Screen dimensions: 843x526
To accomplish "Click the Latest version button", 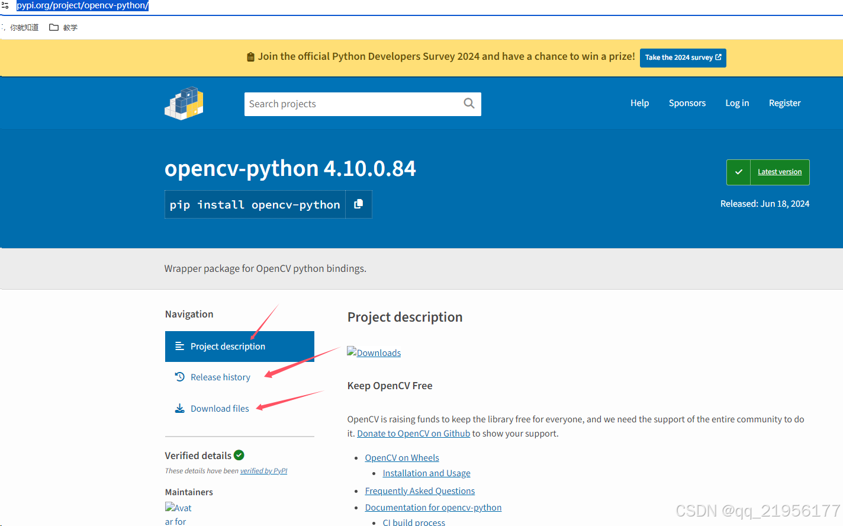I will click(768, 172).
